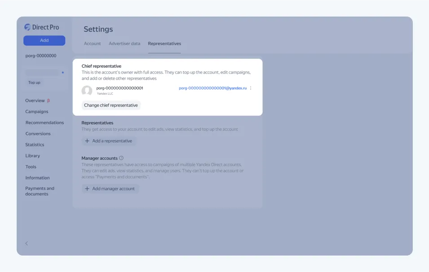Click Change chief representative button

[111, 105]
